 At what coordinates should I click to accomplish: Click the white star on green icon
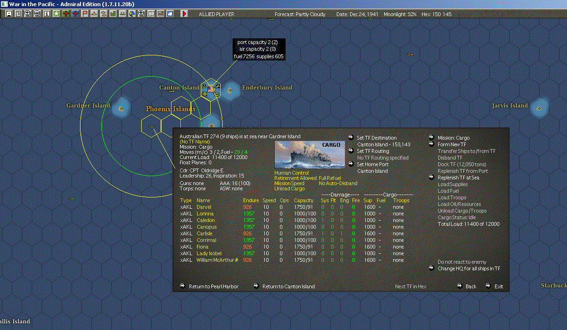(x=56, y=14)
